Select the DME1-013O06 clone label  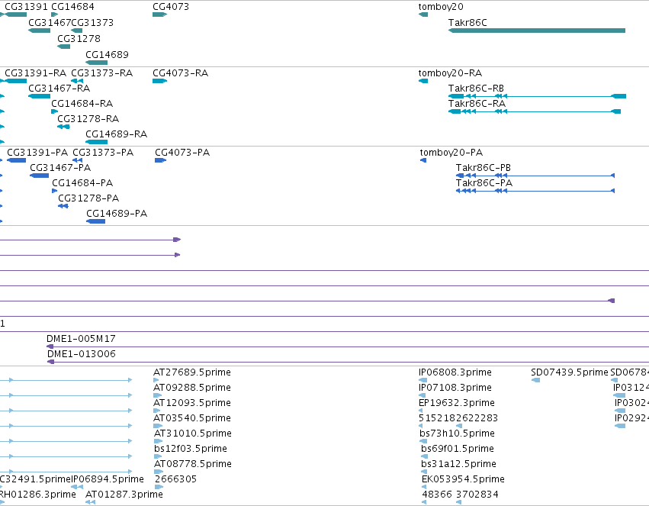coord(82,354)
